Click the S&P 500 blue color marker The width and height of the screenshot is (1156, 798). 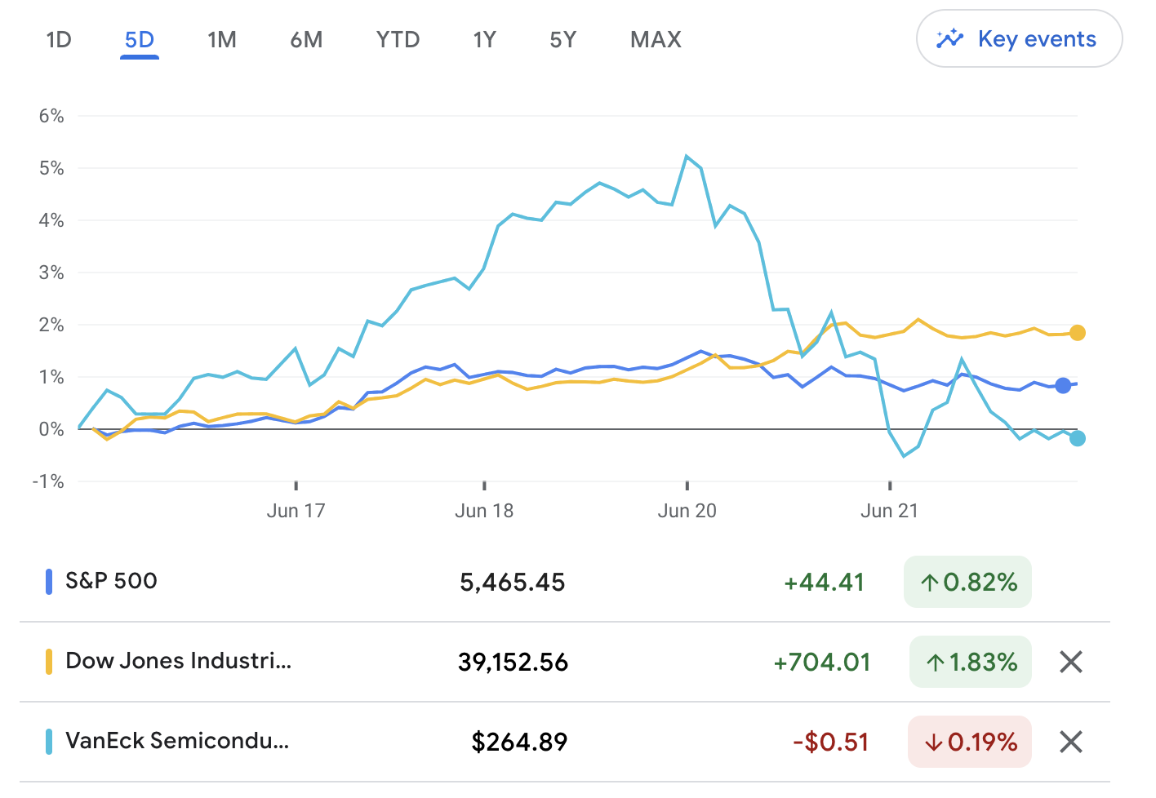pos(49,582)
